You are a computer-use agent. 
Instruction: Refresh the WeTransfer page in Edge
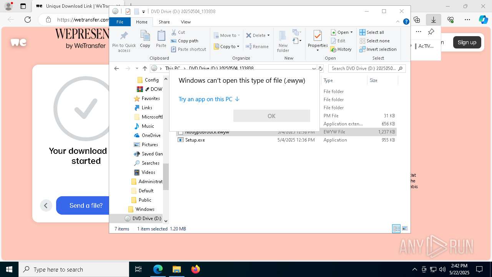click(x=28, y=20)
